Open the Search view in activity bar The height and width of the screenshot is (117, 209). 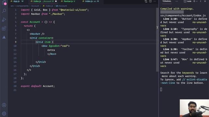click(4, 11)
